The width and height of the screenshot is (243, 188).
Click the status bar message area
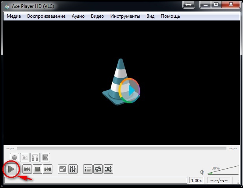(x=96, y=181)
